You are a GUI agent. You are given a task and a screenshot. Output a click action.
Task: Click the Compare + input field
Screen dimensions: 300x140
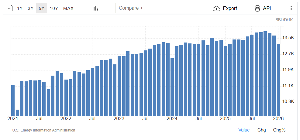pos(156,8)
